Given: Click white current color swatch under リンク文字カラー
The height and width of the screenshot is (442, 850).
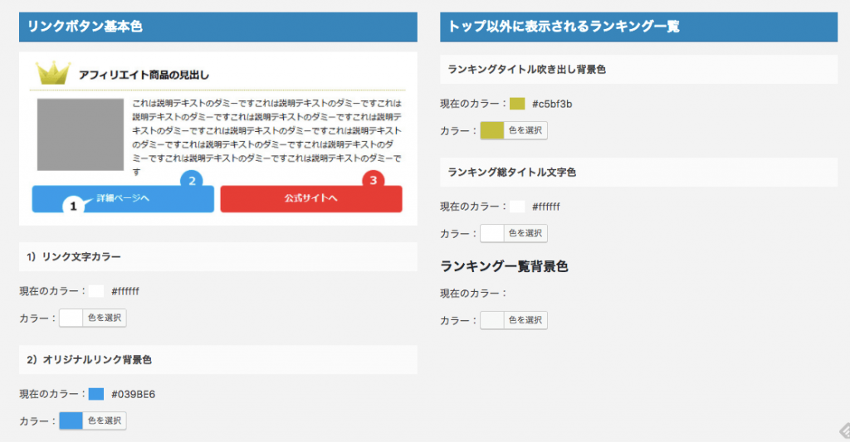Looking at the screenshot, I should click(96, 291).
